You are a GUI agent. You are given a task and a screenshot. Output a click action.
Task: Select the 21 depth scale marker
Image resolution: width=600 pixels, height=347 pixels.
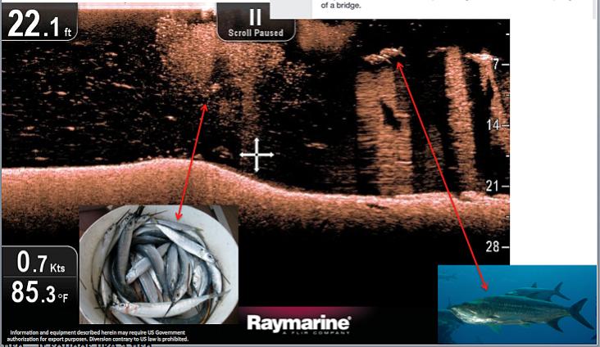494,186
